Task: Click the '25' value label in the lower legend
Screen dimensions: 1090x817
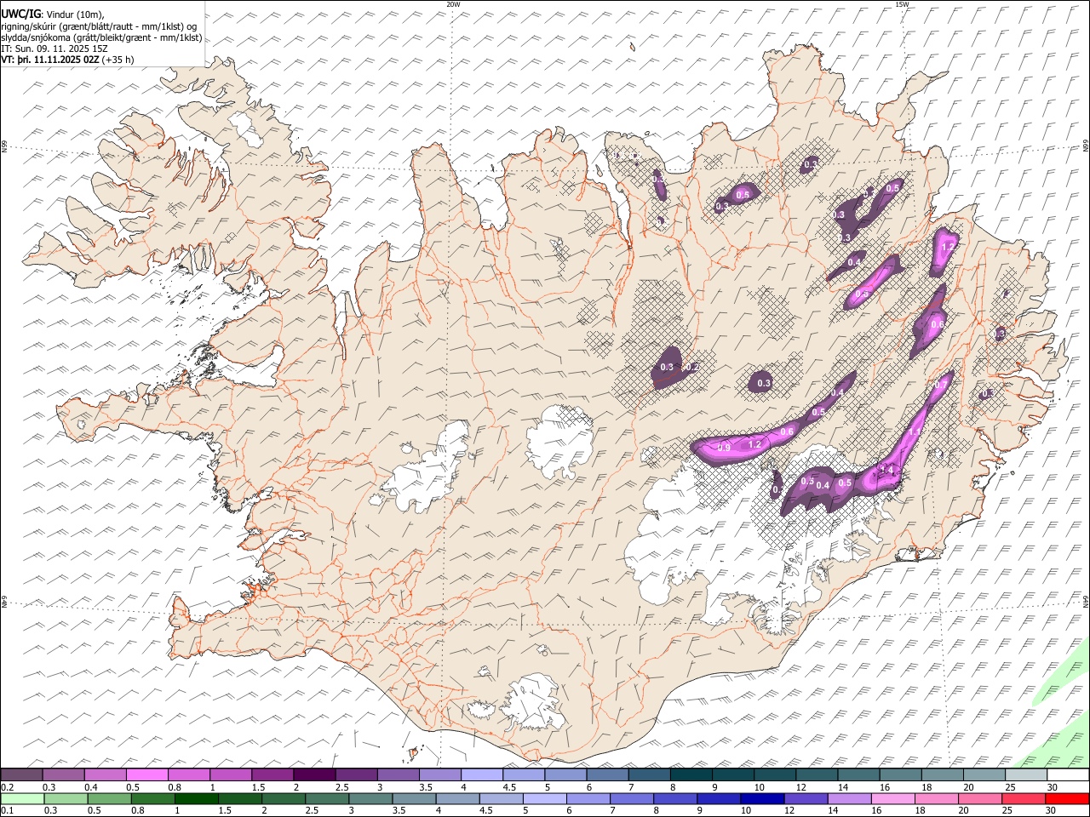Action: pyautogui.click(x=1009, y=810)
